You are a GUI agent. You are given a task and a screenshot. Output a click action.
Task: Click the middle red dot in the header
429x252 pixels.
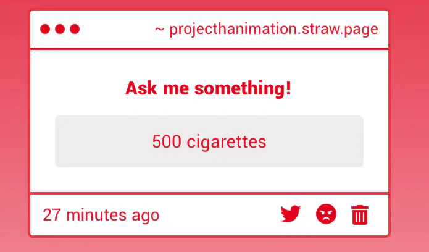[60, 29]
